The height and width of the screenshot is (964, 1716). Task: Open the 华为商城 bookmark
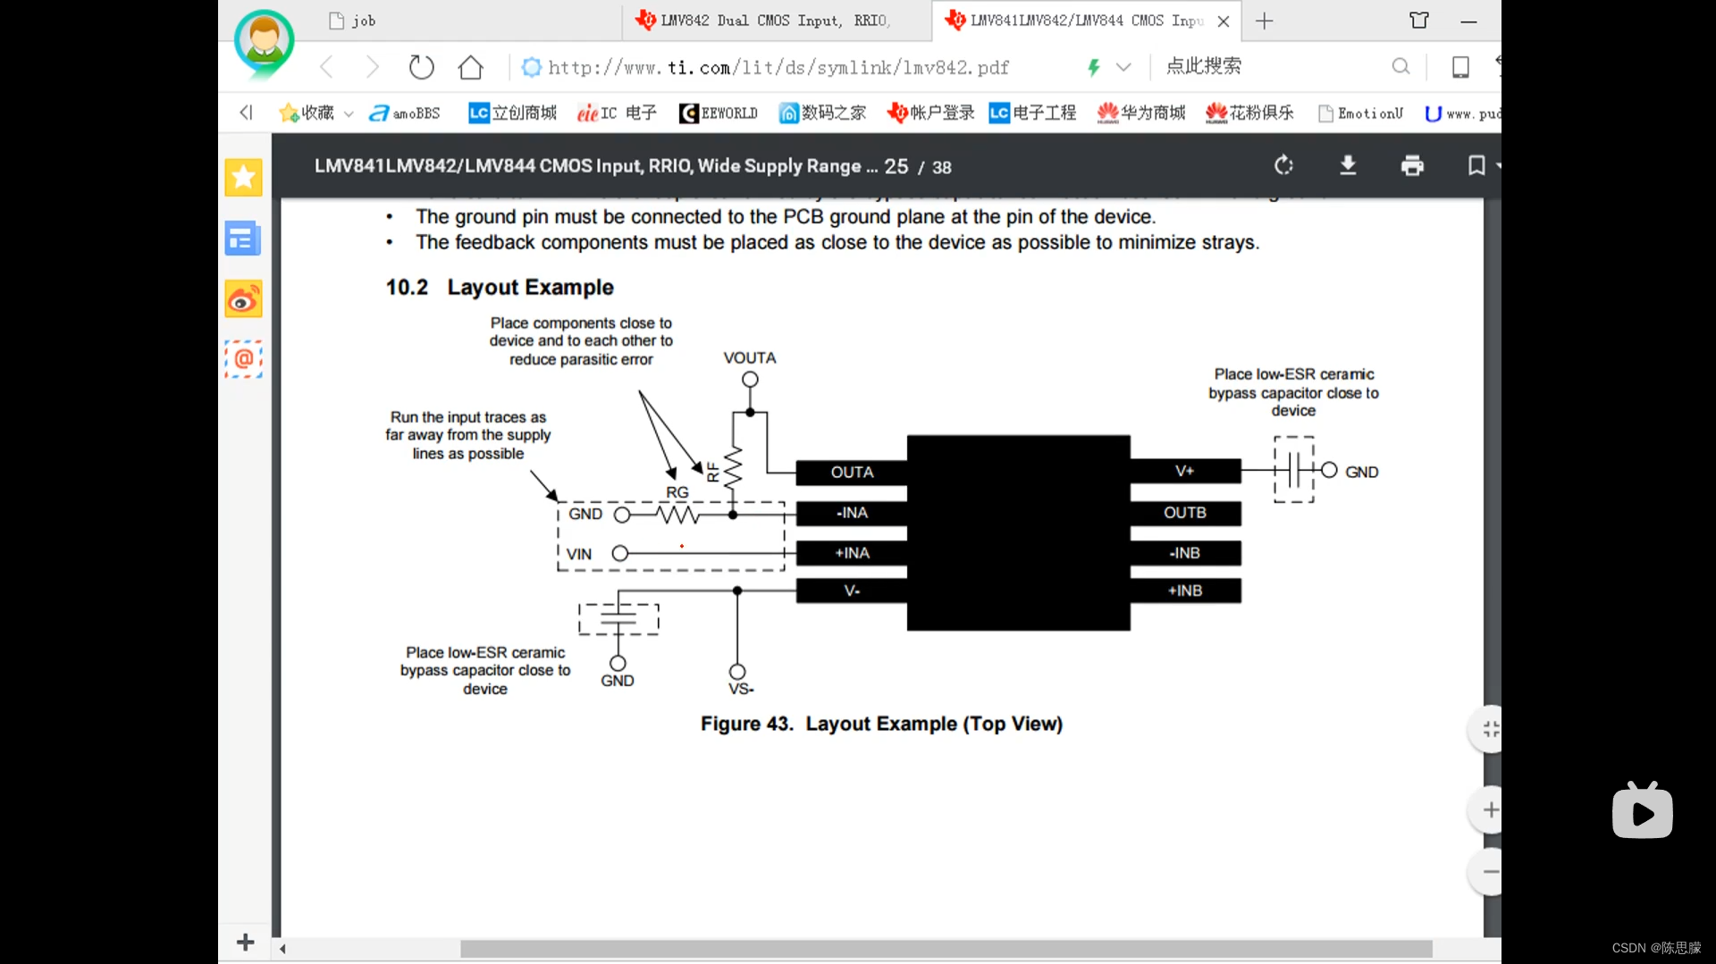pos(1141,113)
